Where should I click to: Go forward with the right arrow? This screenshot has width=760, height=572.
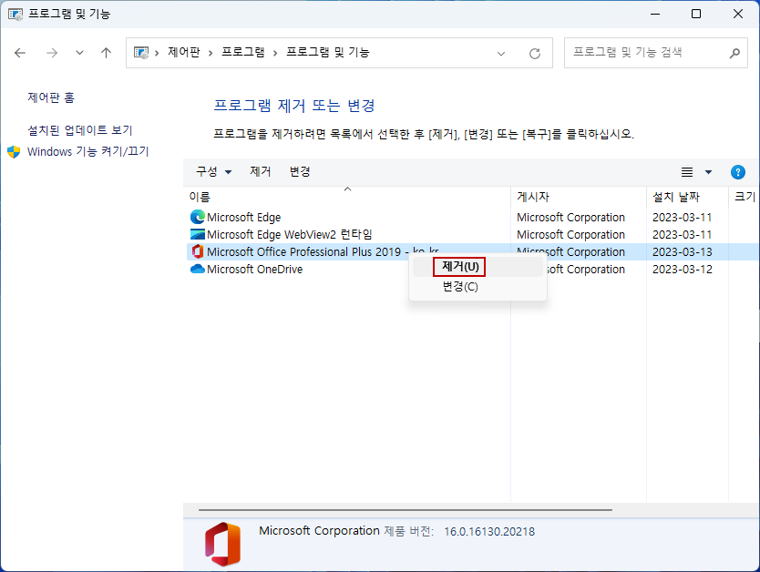(x=52, y=53)
